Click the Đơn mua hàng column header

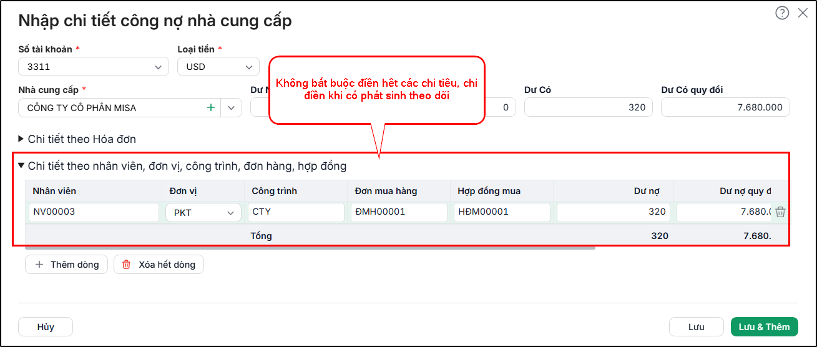point(399,191)
